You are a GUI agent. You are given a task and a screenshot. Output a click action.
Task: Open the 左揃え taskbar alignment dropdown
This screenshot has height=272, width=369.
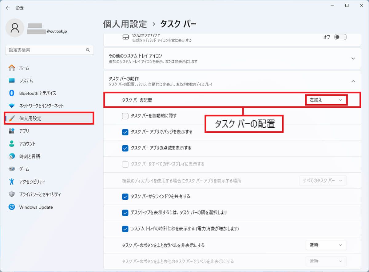pyautogui.click(x=326, y=100)
